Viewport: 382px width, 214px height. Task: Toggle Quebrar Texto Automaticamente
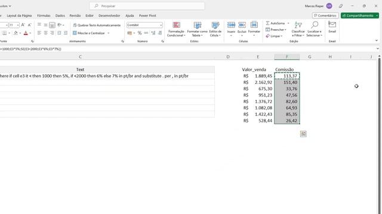(97, 25)
